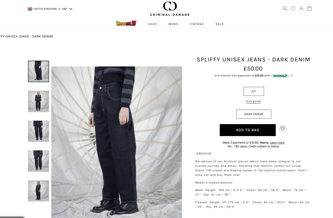
Task: Open search with the magnifier icon
Action: point(285,8)
